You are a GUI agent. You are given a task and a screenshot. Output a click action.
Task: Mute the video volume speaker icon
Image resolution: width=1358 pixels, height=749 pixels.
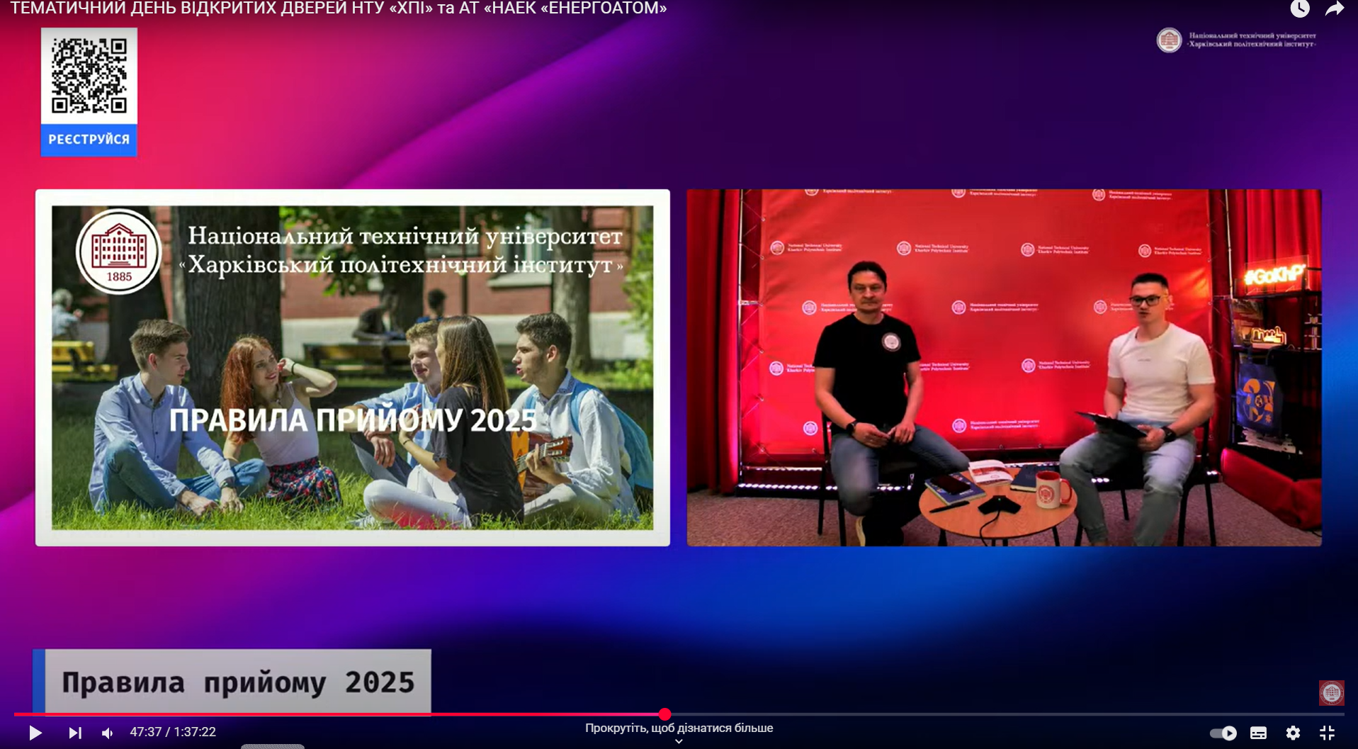point(108,732)
